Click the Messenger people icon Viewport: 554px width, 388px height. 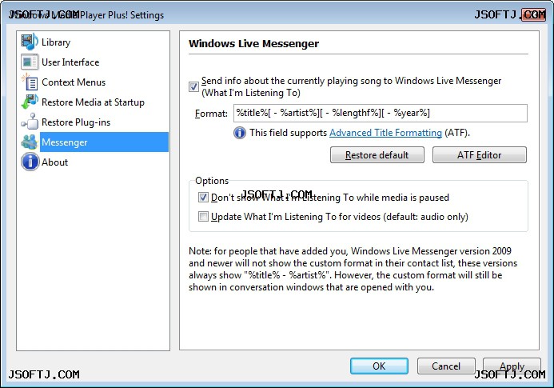[x=30, y=142]
